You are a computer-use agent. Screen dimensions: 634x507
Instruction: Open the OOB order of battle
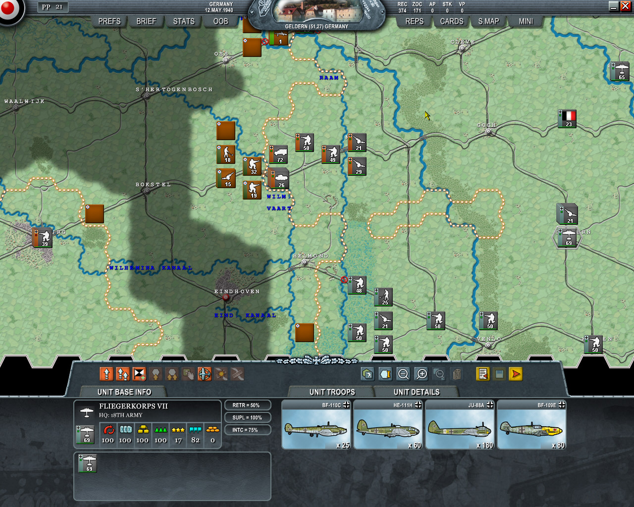point(221,21)
